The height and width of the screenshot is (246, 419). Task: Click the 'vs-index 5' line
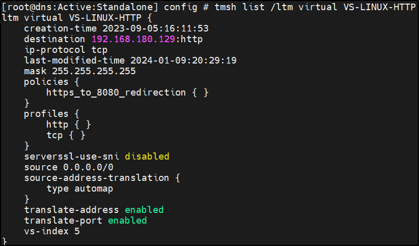52,231
